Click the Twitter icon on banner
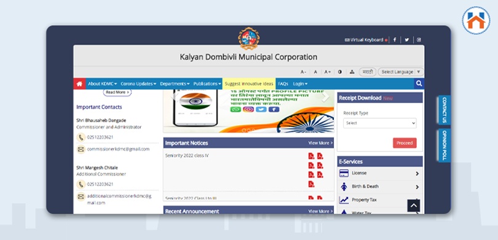The height and width of the screenshot is (240, 498). click(261, 109)
